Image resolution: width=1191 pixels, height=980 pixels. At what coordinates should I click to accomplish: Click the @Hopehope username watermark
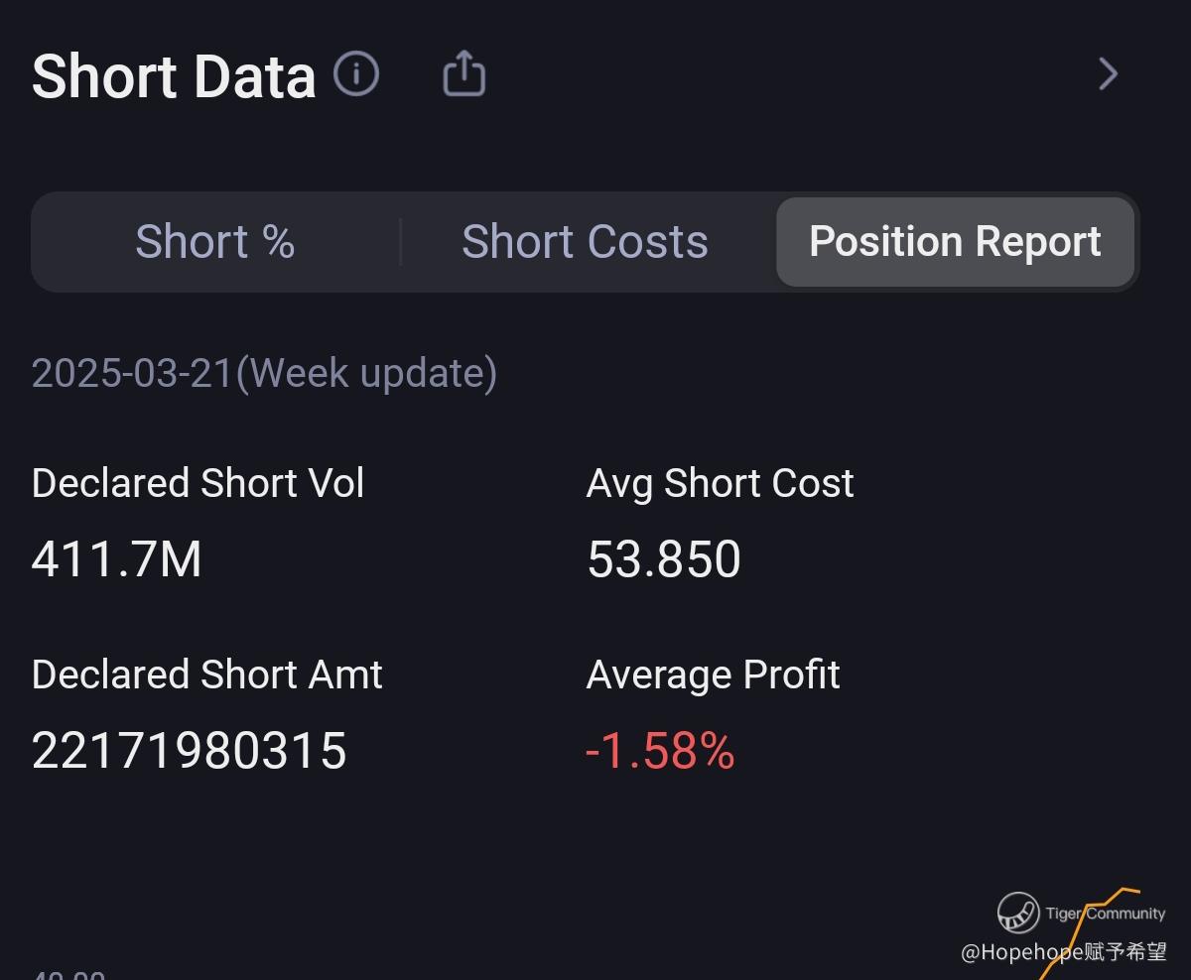click(x=1064, y=953)
